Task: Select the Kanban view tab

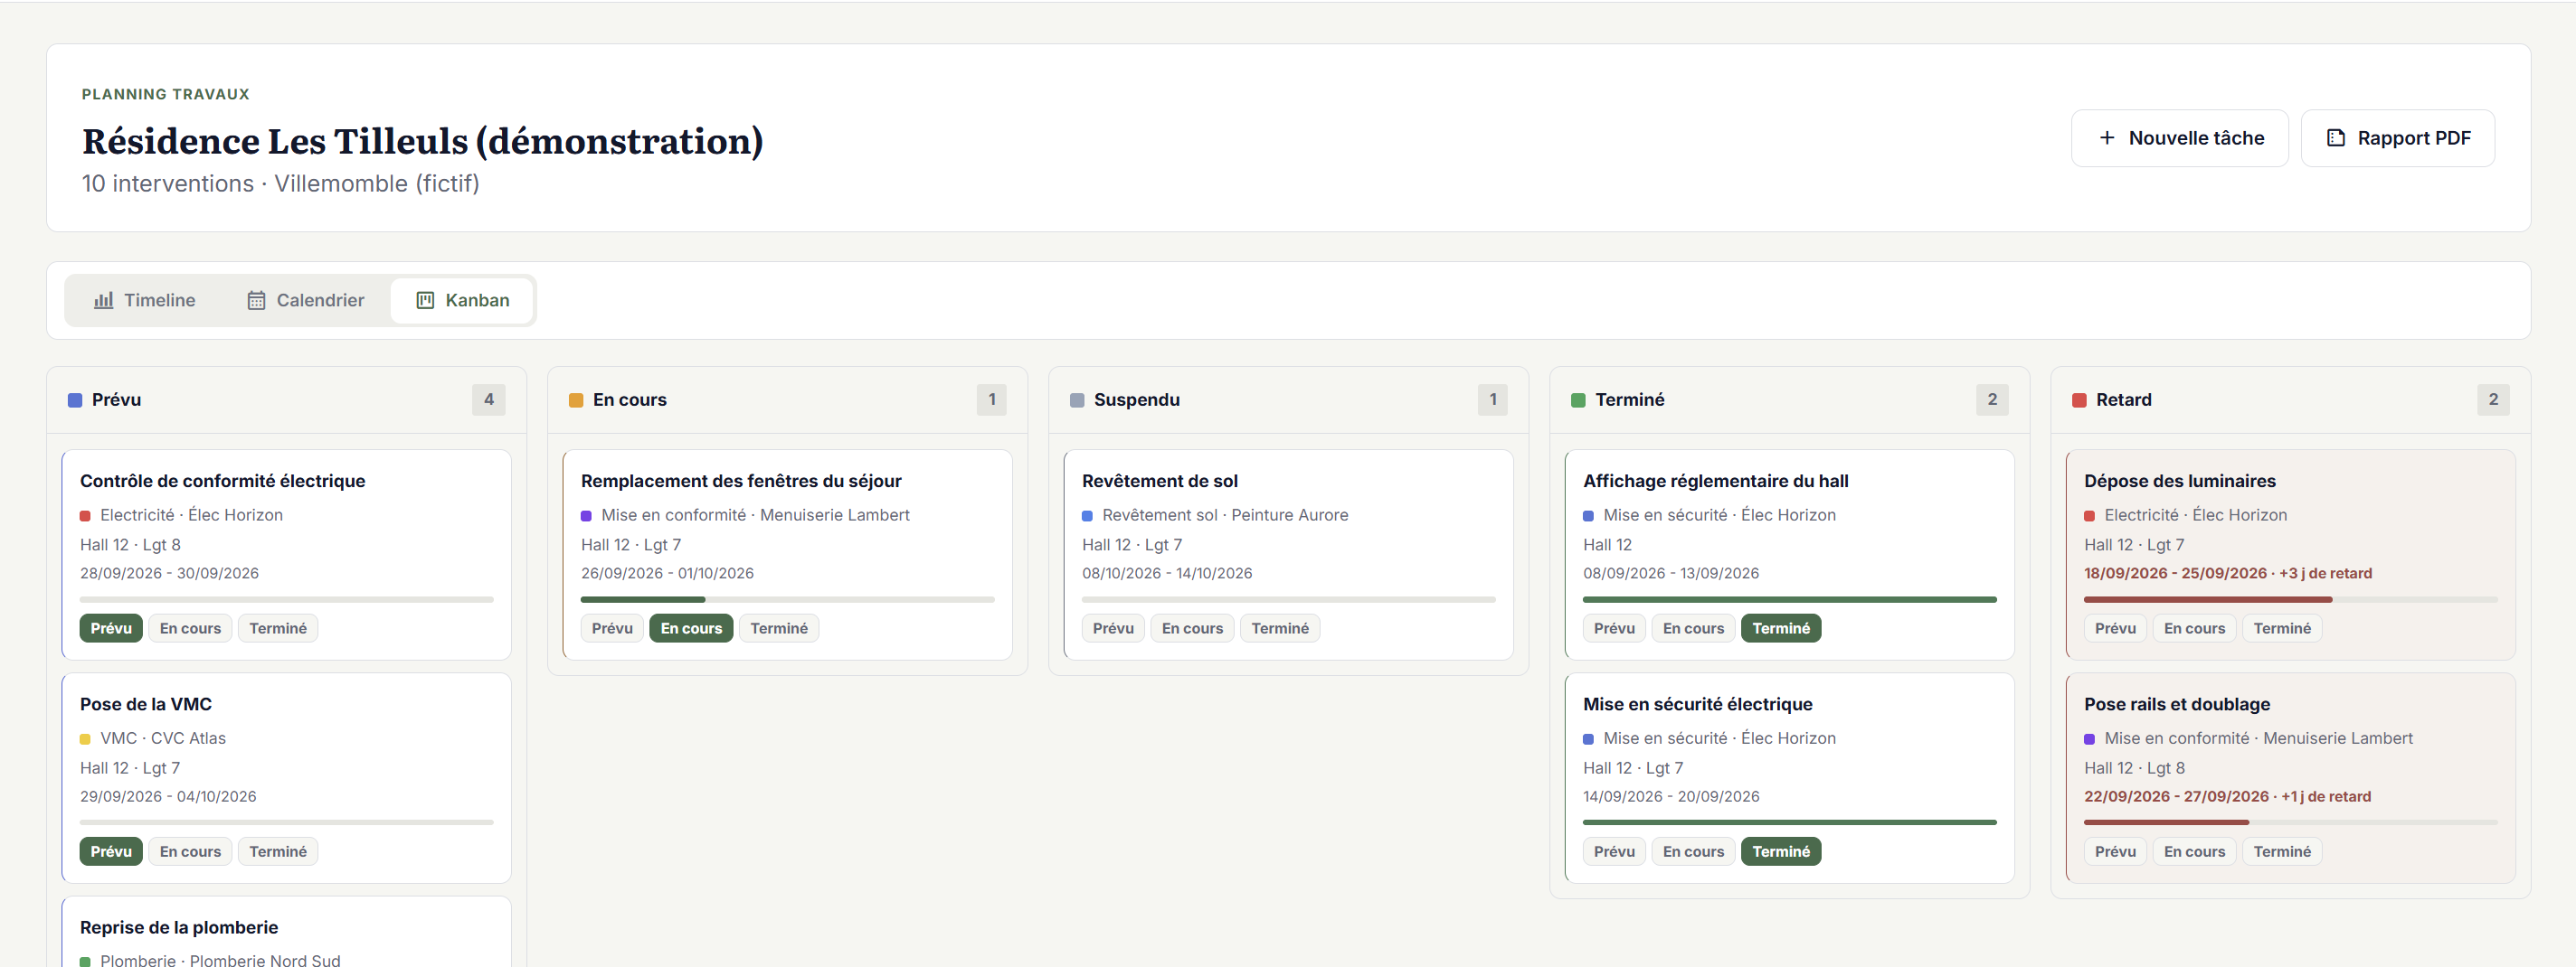Action: pyautogui.click(x=462, y=301)
